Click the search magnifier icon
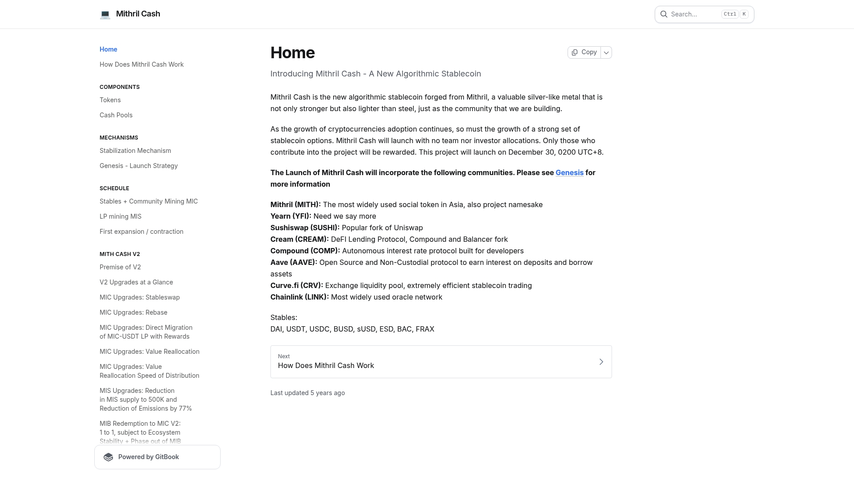854x480 pixels. click(664, 14)
